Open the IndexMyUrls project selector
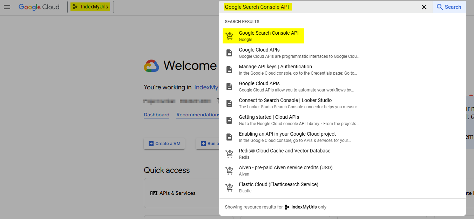 (x=90, y=7)
